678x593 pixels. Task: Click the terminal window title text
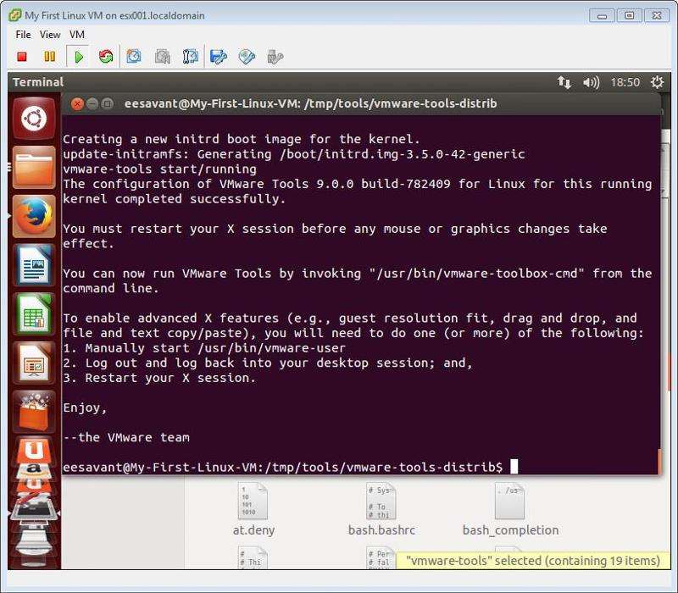[x=310, y=103]
